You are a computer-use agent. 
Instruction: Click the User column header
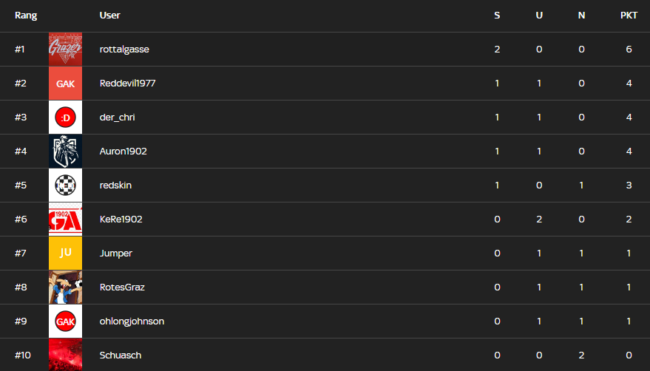110,16
